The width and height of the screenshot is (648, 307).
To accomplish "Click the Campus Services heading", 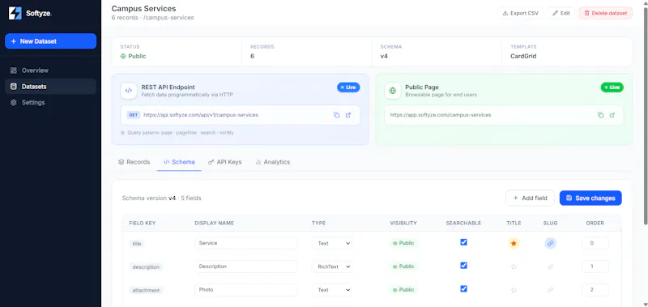I will pos(144,9).
